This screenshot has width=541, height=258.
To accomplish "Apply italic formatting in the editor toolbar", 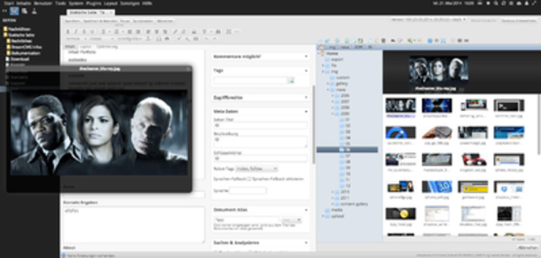I will tap(76, 31).
